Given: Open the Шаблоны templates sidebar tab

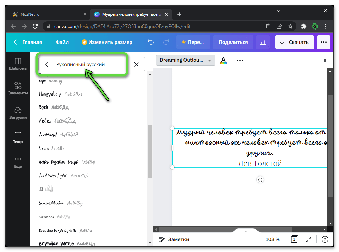Looking at the screenshot, I should tap(18, 64).
